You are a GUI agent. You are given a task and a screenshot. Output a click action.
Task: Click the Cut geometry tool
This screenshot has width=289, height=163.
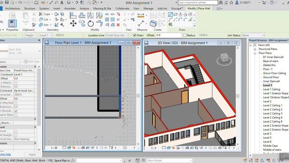[44, 19]
